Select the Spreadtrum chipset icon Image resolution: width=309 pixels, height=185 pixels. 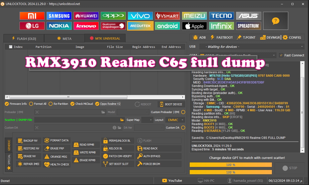249,26
